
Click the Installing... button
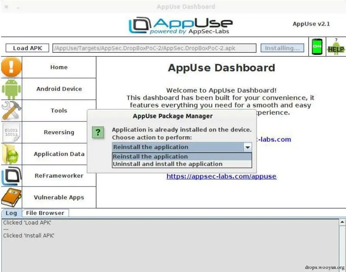click(282, 48)
